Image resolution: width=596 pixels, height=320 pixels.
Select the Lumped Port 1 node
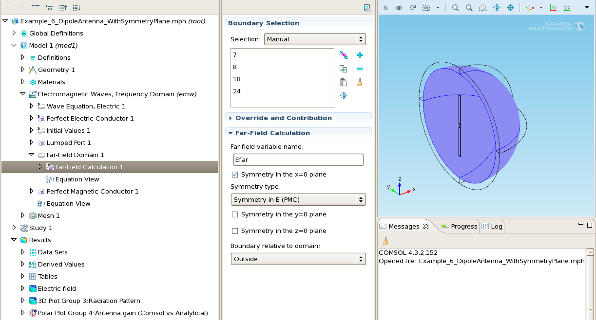[69, 143]
